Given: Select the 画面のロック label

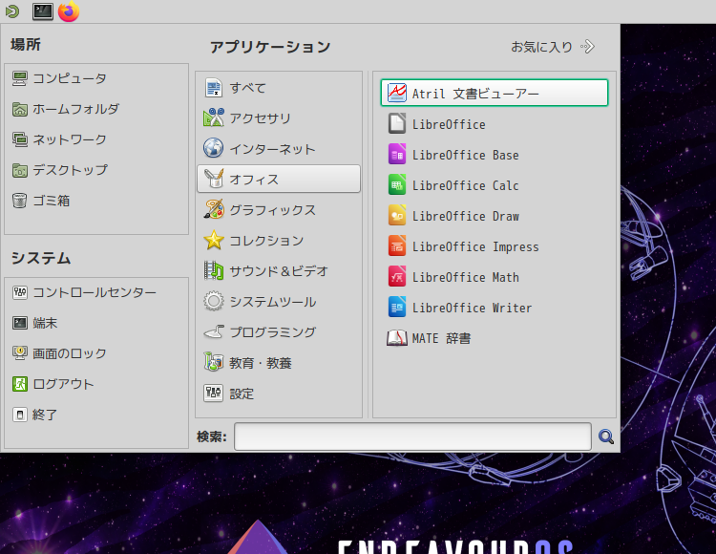Looking at the screenshot, I should (x=70, y=353).
